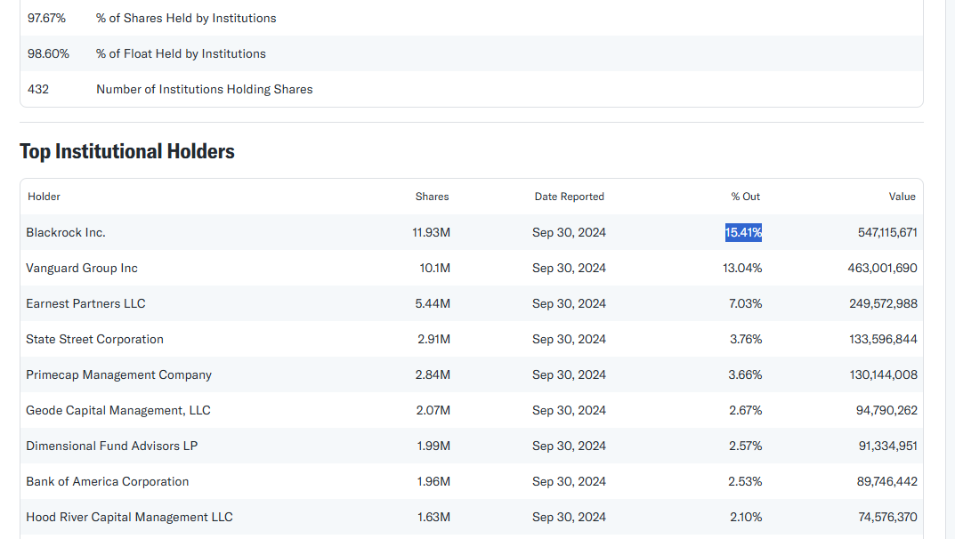Select Primecap Management Company holder name
The height and width of the screenshot is (539, 955).
click(x=118, y=374)
